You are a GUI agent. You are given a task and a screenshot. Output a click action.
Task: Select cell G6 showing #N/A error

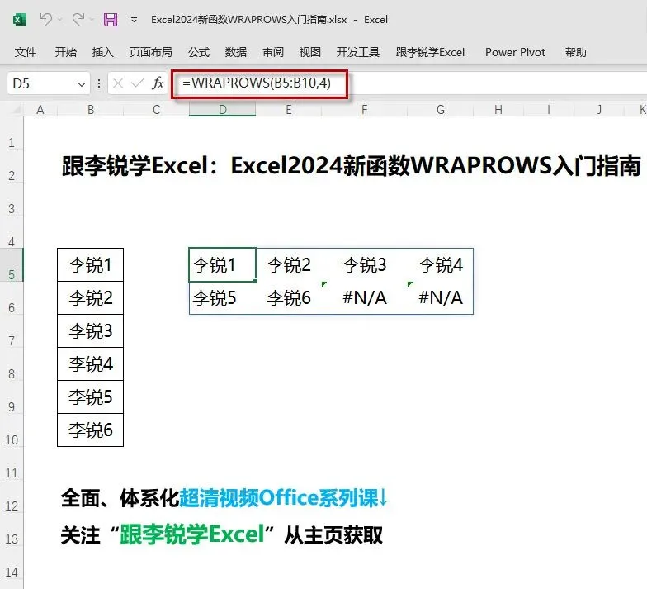point(441,297)
